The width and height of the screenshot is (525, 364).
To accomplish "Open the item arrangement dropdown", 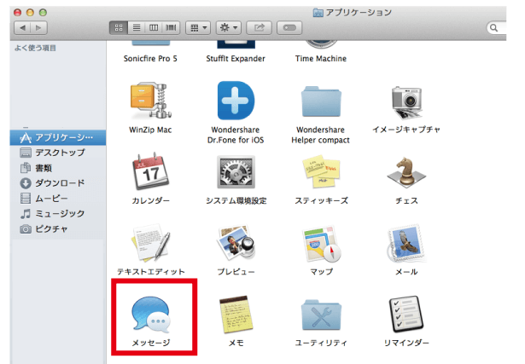I will click(198, 28).
